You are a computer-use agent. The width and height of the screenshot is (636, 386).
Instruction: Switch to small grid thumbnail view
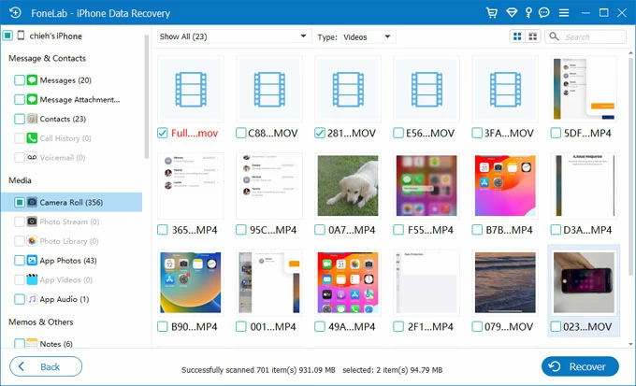click(x=517, y=36)
